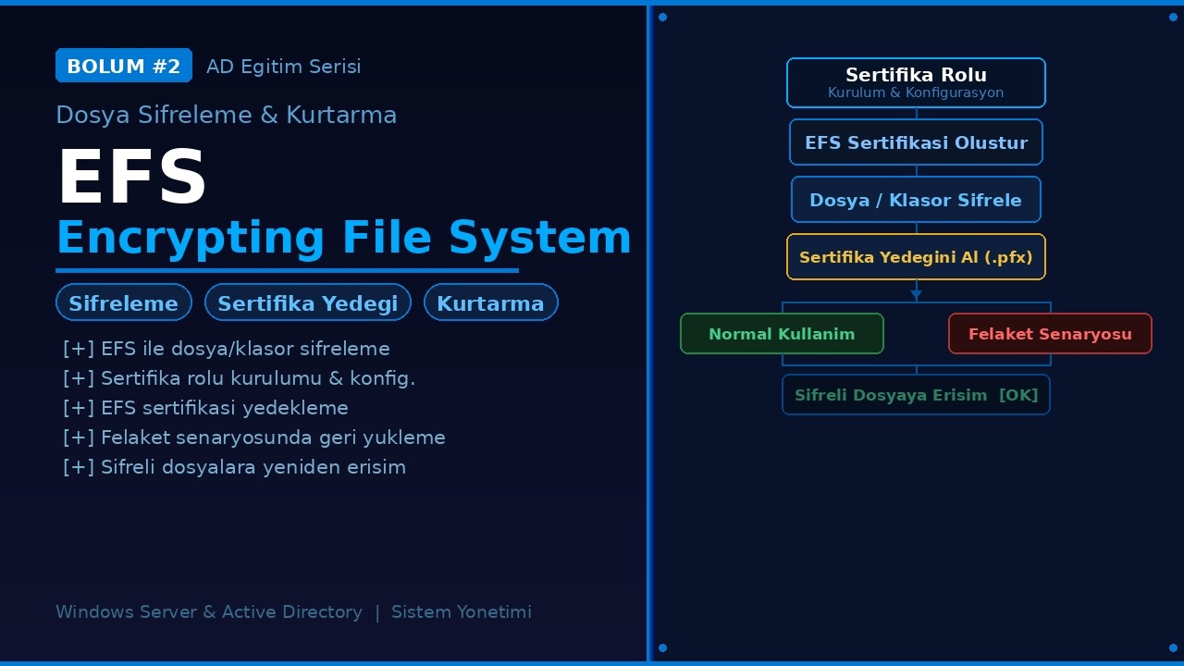
Task: Click the EFS sertifikasi yedekleme item
Action: (x=205, y=408)
